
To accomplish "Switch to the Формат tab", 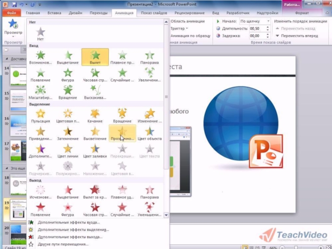I will [302, 13].
